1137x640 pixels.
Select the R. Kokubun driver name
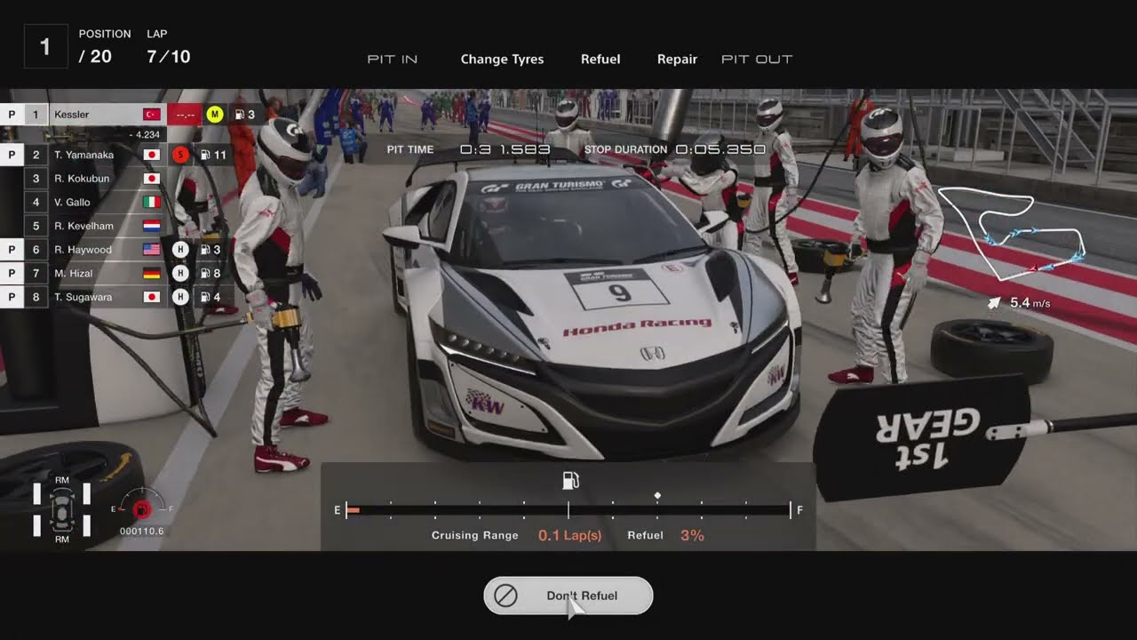82,179
